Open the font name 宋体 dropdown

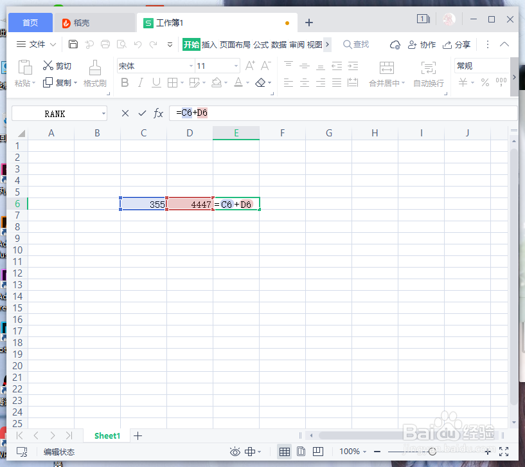coord(191,66)
